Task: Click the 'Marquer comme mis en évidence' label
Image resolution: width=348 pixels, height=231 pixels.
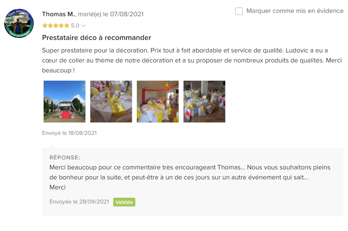Action: coord(295,11)
